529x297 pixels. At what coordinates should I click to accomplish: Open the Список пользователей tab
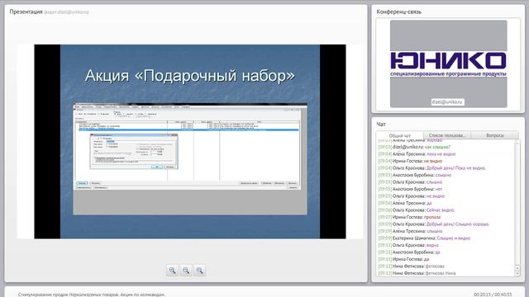click(447, 135)
